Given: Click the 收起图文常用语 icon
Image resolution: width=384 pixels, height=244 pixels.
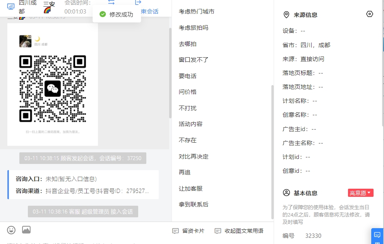Looking at the screenshot, I should click(218, 231).
